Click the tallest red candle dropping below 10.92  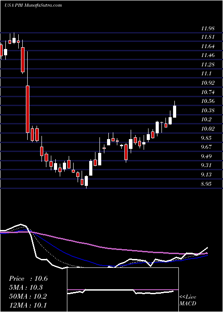[28, 109]
